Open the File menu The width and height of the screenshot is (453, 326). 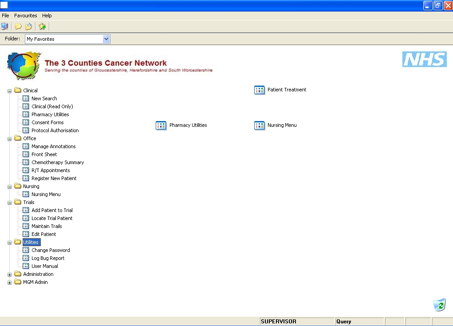click(5, 16)
